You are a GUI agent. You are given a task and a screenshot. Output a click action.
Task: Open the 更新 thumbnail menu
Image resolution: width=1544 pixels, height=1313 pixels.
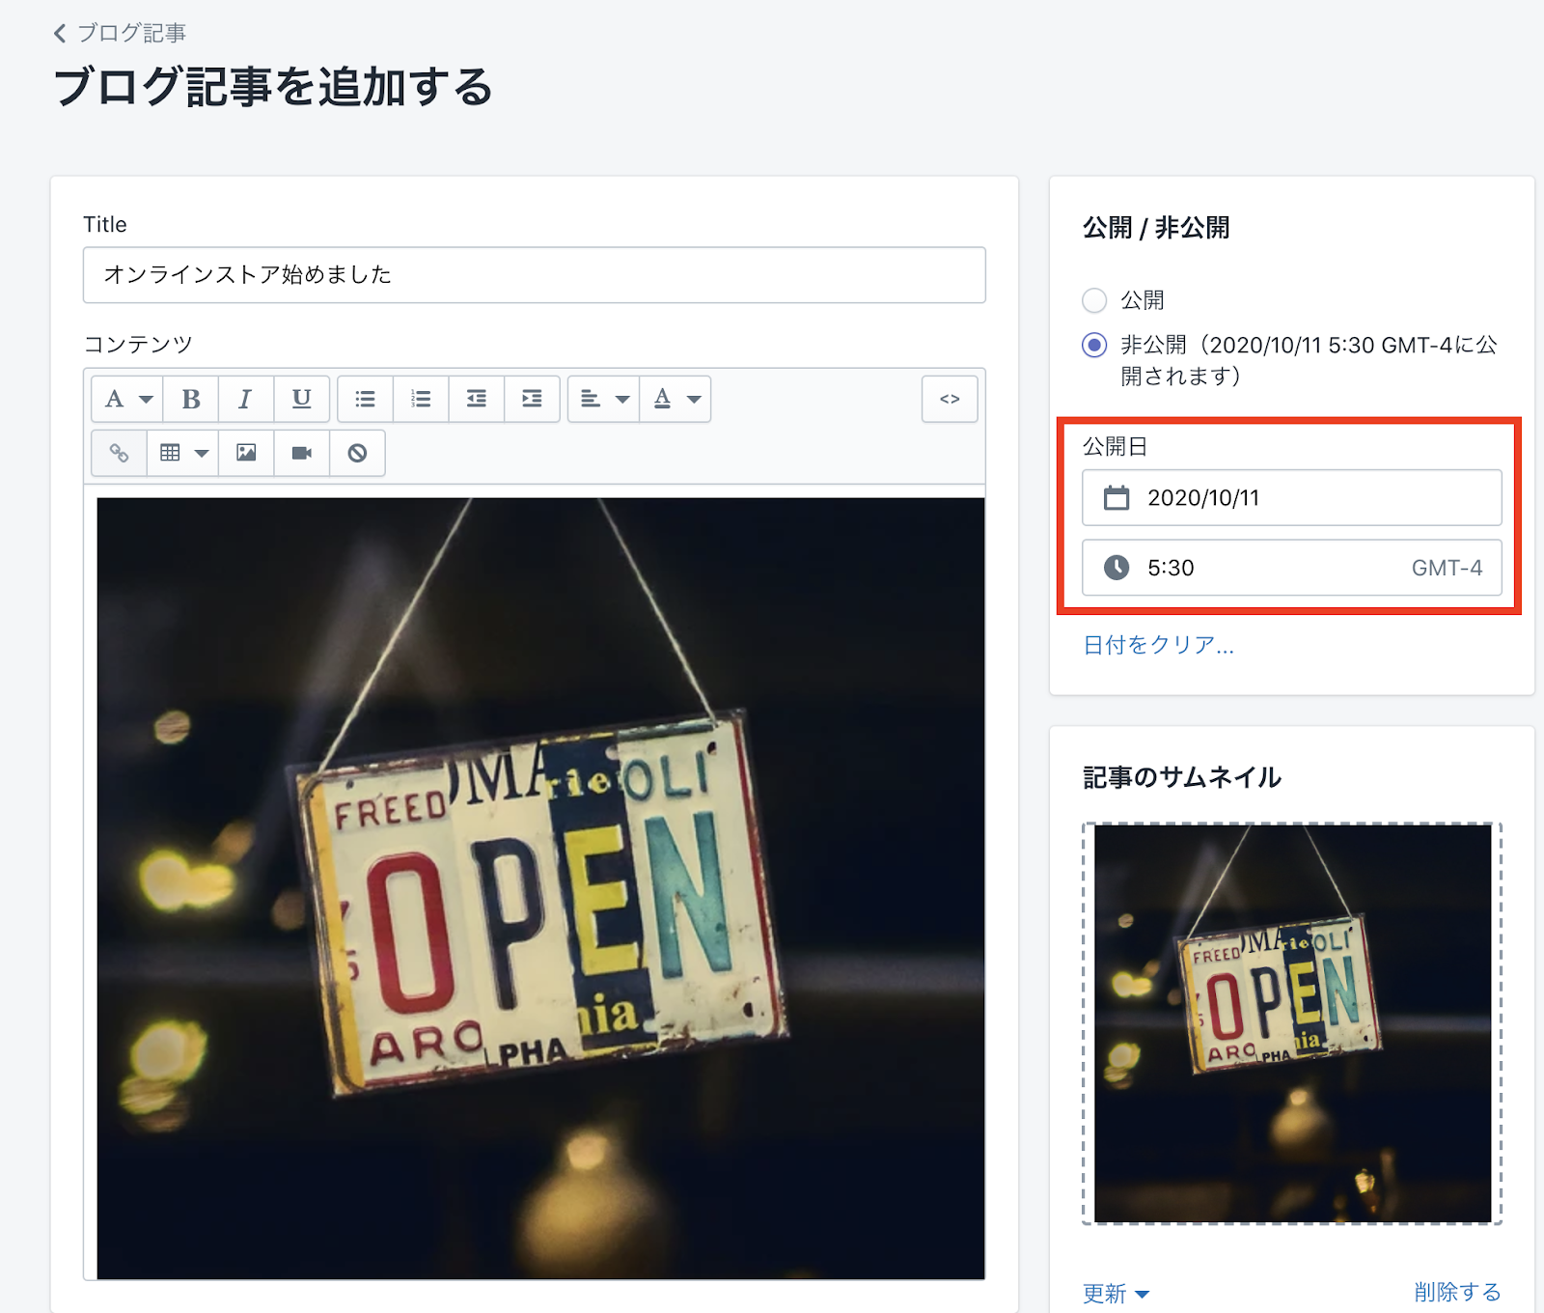[x=1116, y=1293]
